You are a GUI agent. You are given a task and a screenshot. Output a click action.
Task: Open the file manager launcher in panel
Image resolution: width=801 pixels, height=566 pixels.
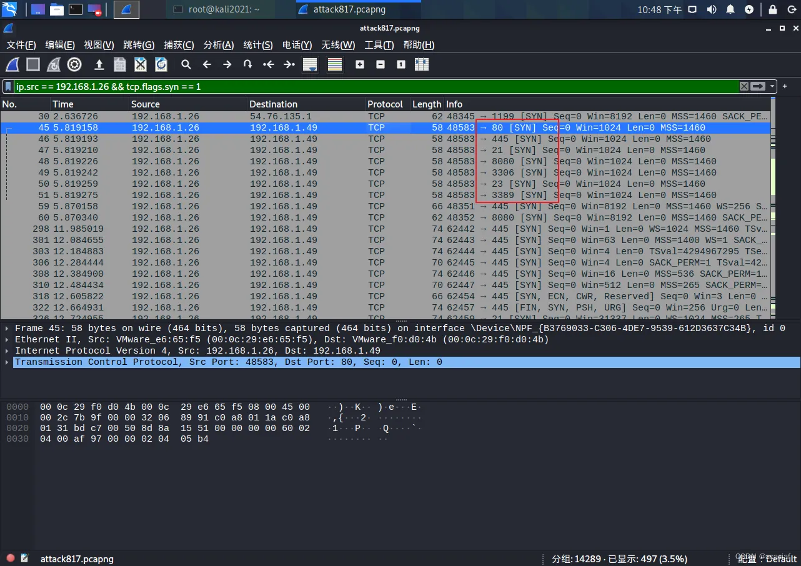[57, 9]
